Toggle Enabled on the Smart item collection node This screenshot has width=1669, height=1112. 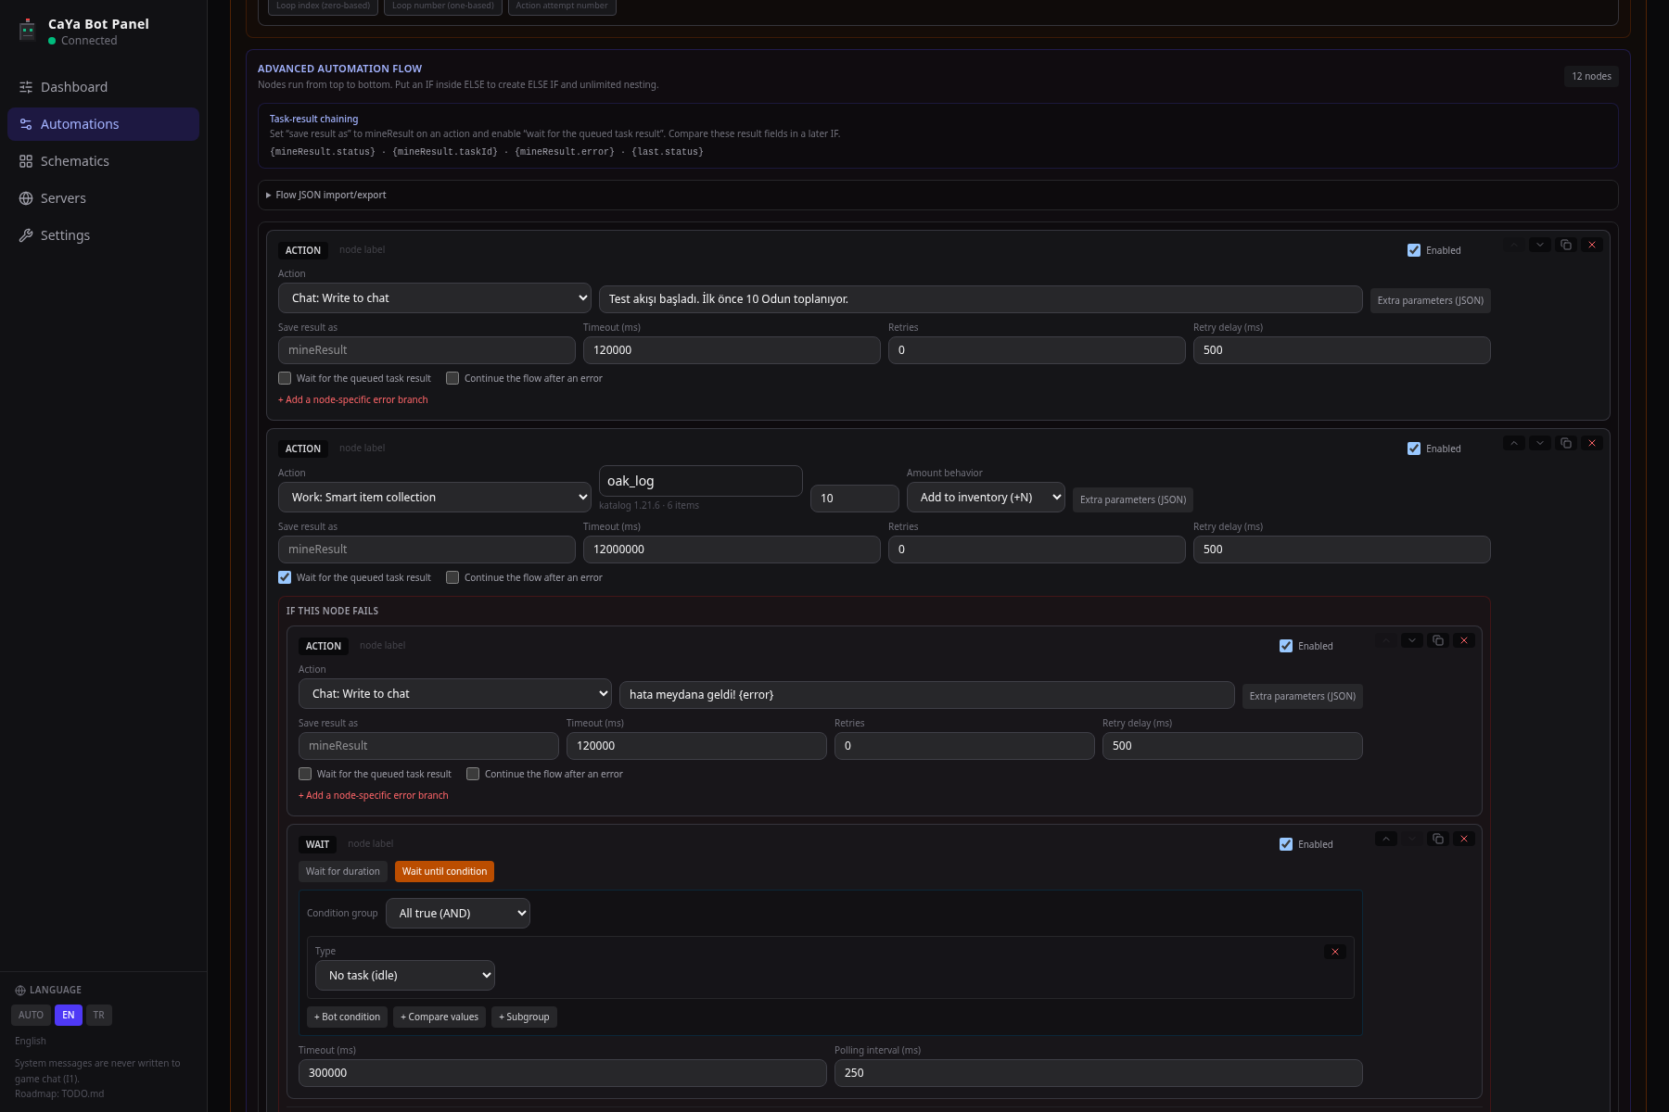pos(1414,449)
